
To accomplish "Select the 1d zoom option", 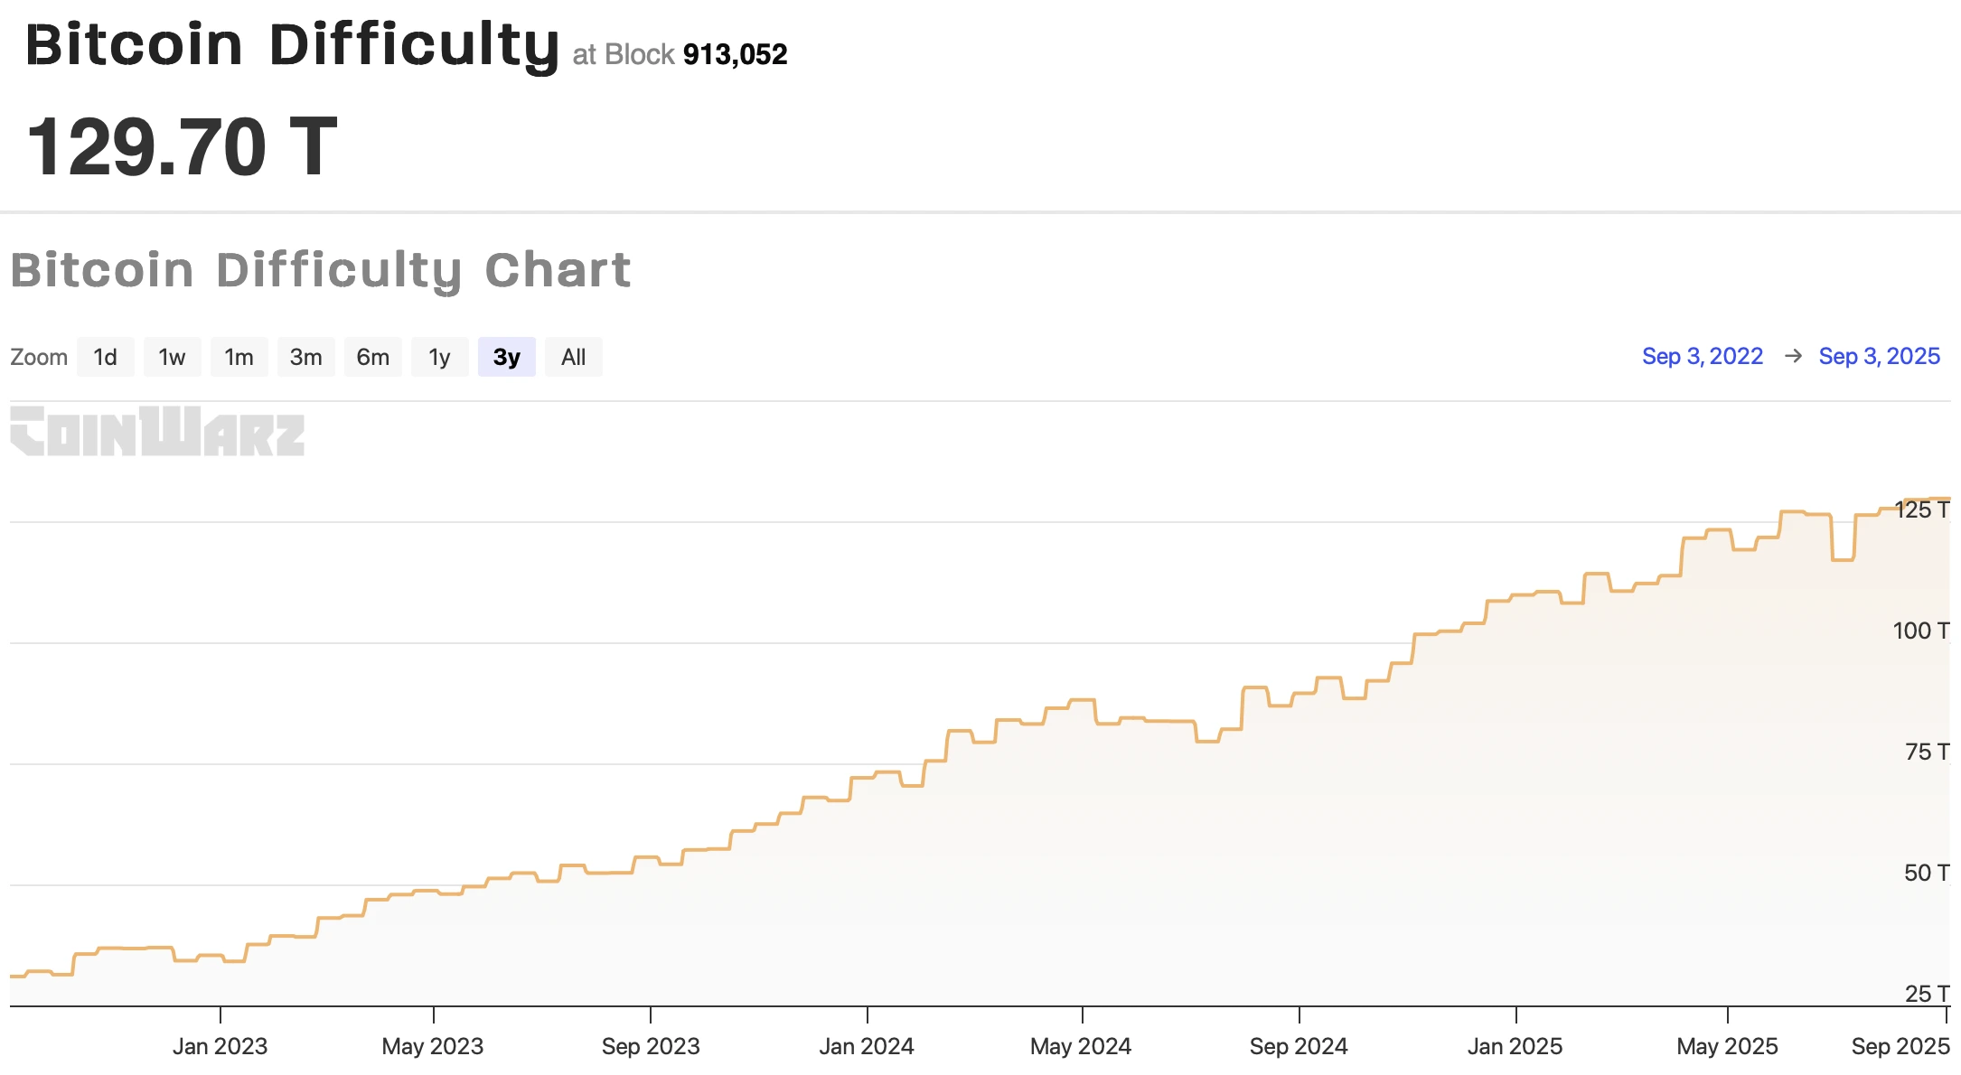I will pyautogui.click(x=106, y=357).
